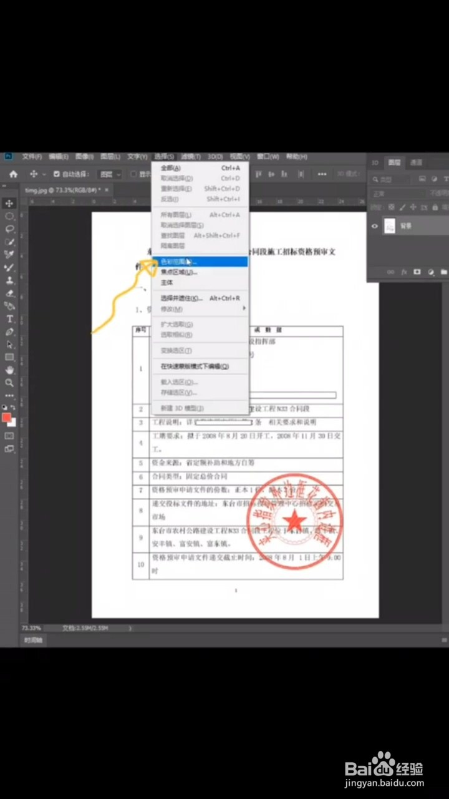Viewport: 449px width, 799px height.
Task: Close the timg.jpg document tab
Action: click(107, 190)
